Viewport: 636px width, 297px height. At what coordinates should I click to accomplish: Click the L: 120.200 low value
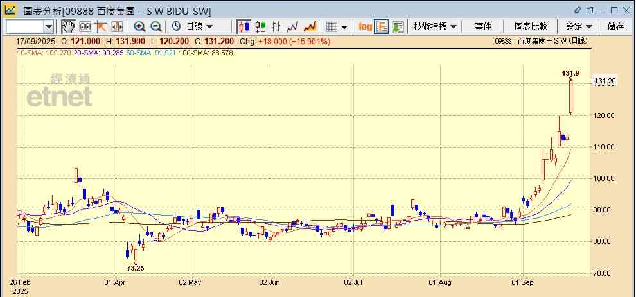(170, 41)
